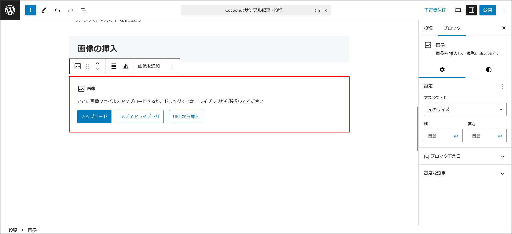Screen dimensions: 512x234
Task: Open laptop preview view icon
Action: pyautogui.click(x=458, y=10)
